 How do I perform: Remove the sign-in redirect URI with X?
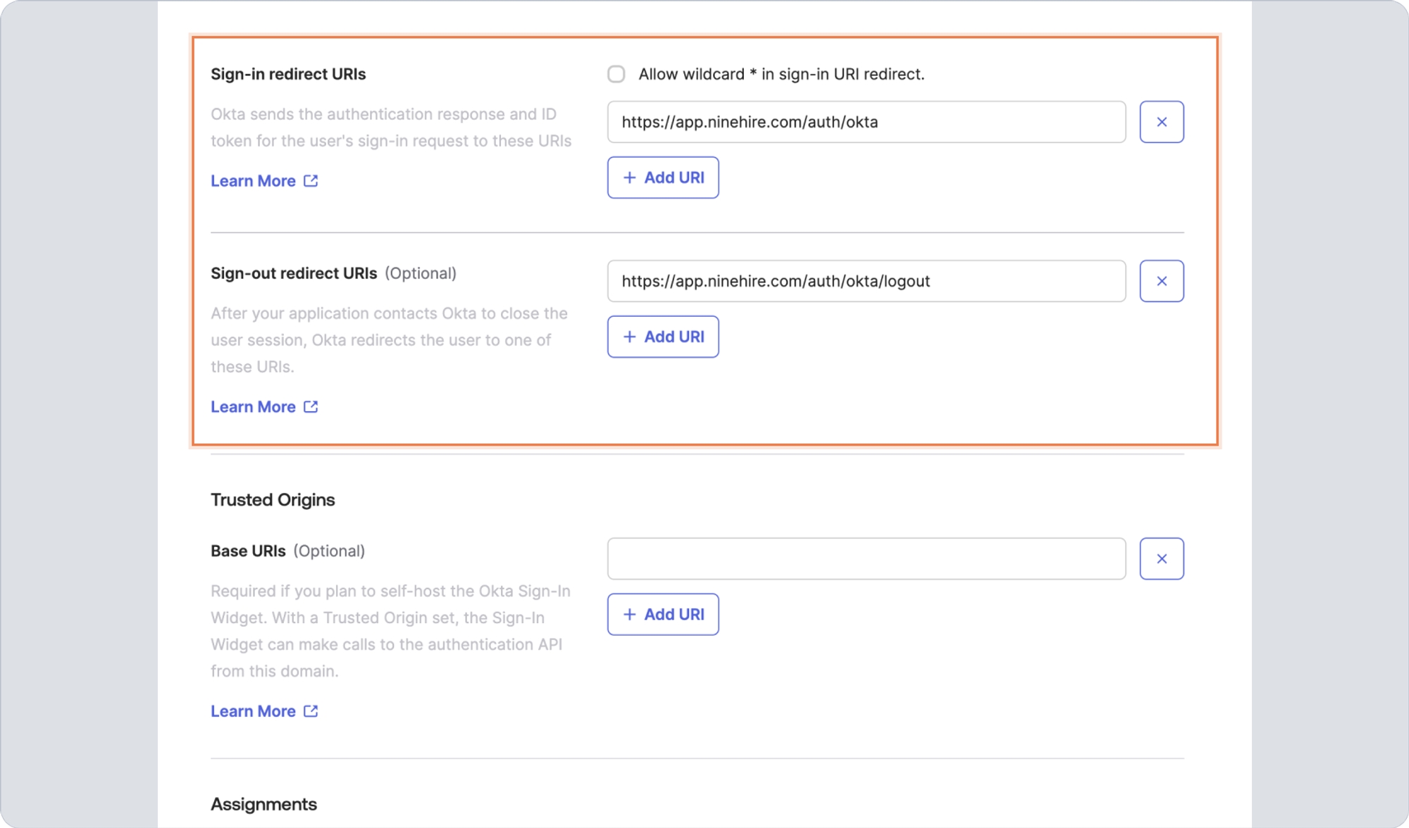coord(1161,122)
